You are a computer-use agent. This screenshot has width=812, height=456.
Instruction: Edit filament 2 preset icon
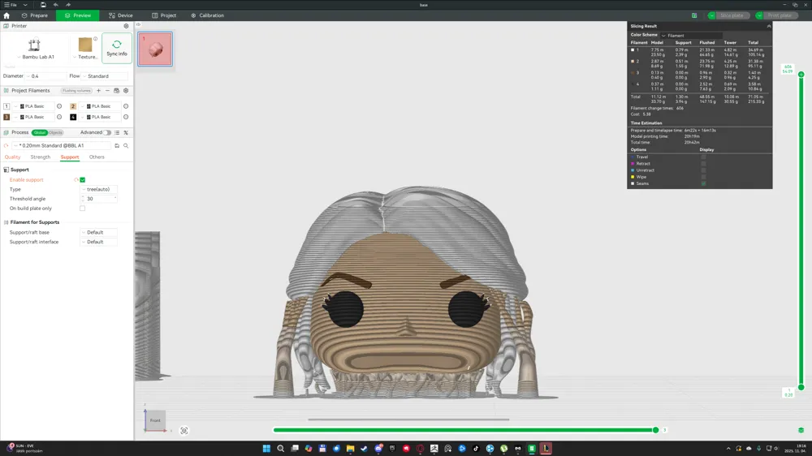pyautogui.click(x=126, y=106)
